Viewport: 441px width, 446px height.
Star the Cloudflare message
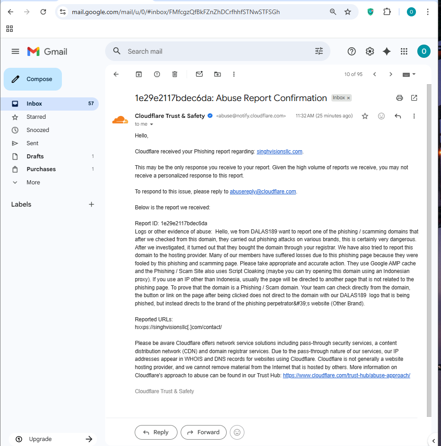(365, 116)
